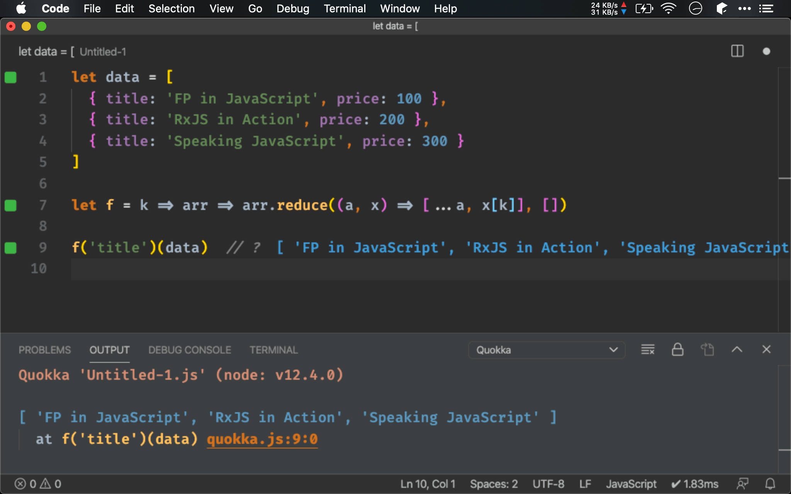
Task: Follow the quokka.js:9:0 link
Action: click(262, 439)
